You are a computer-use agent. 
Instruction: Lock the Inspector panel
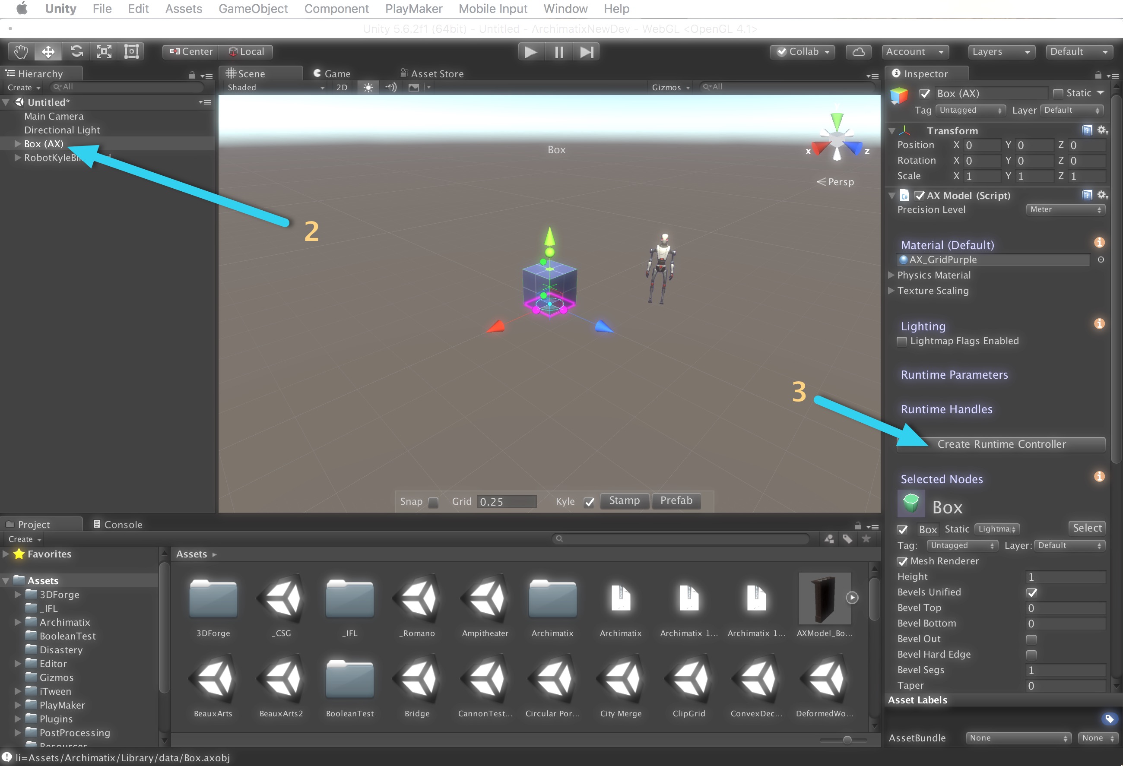click(x=1098, y=75)
